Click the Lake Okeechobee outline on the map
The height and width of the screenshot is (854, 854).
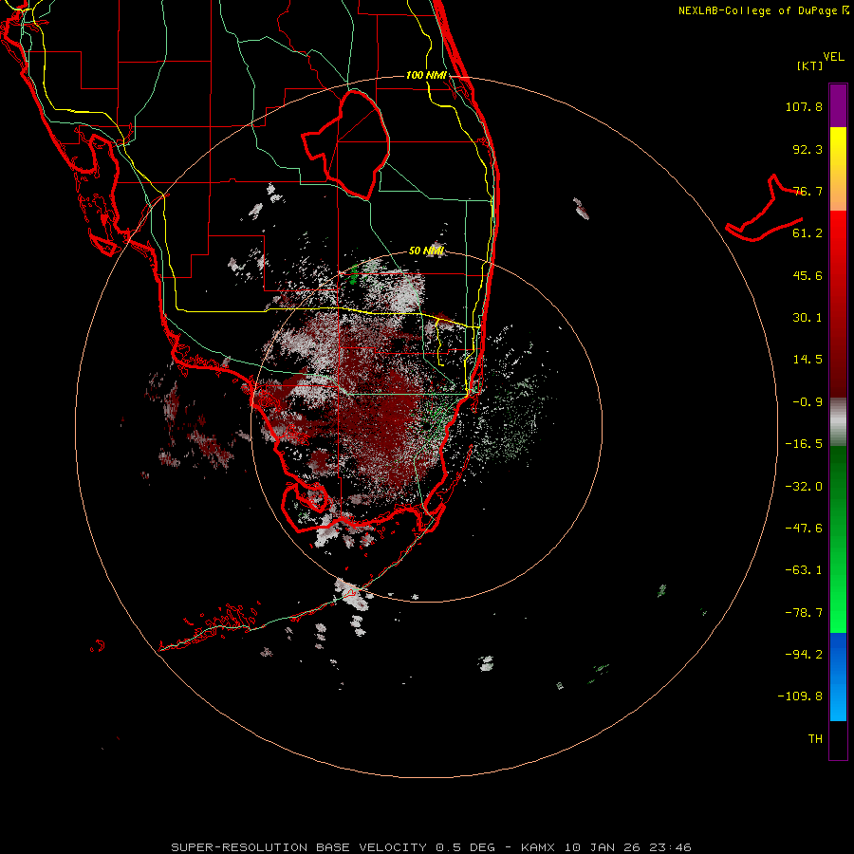(345, 144)
